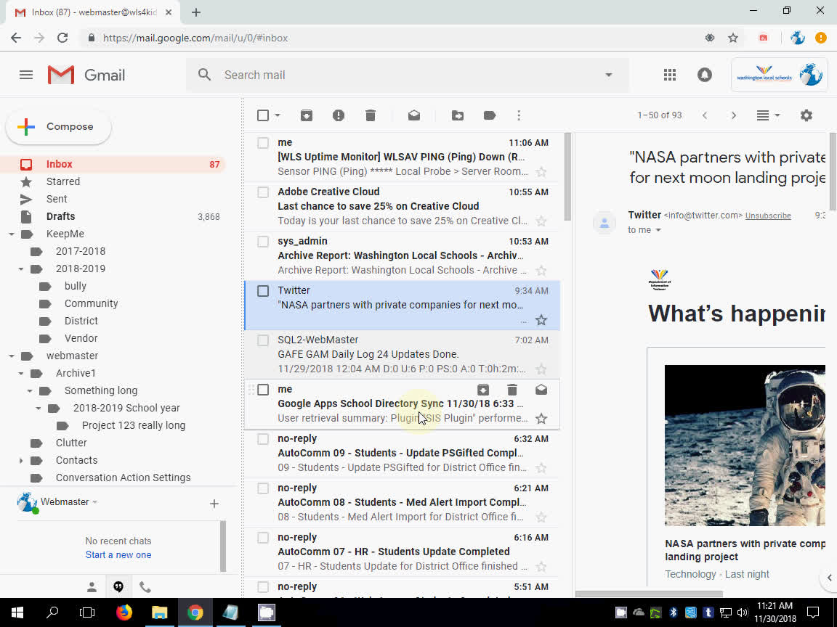This screenshot has height=627, width=837.
Task: Report spam using the exclamation icon
Action: [339, 115]
